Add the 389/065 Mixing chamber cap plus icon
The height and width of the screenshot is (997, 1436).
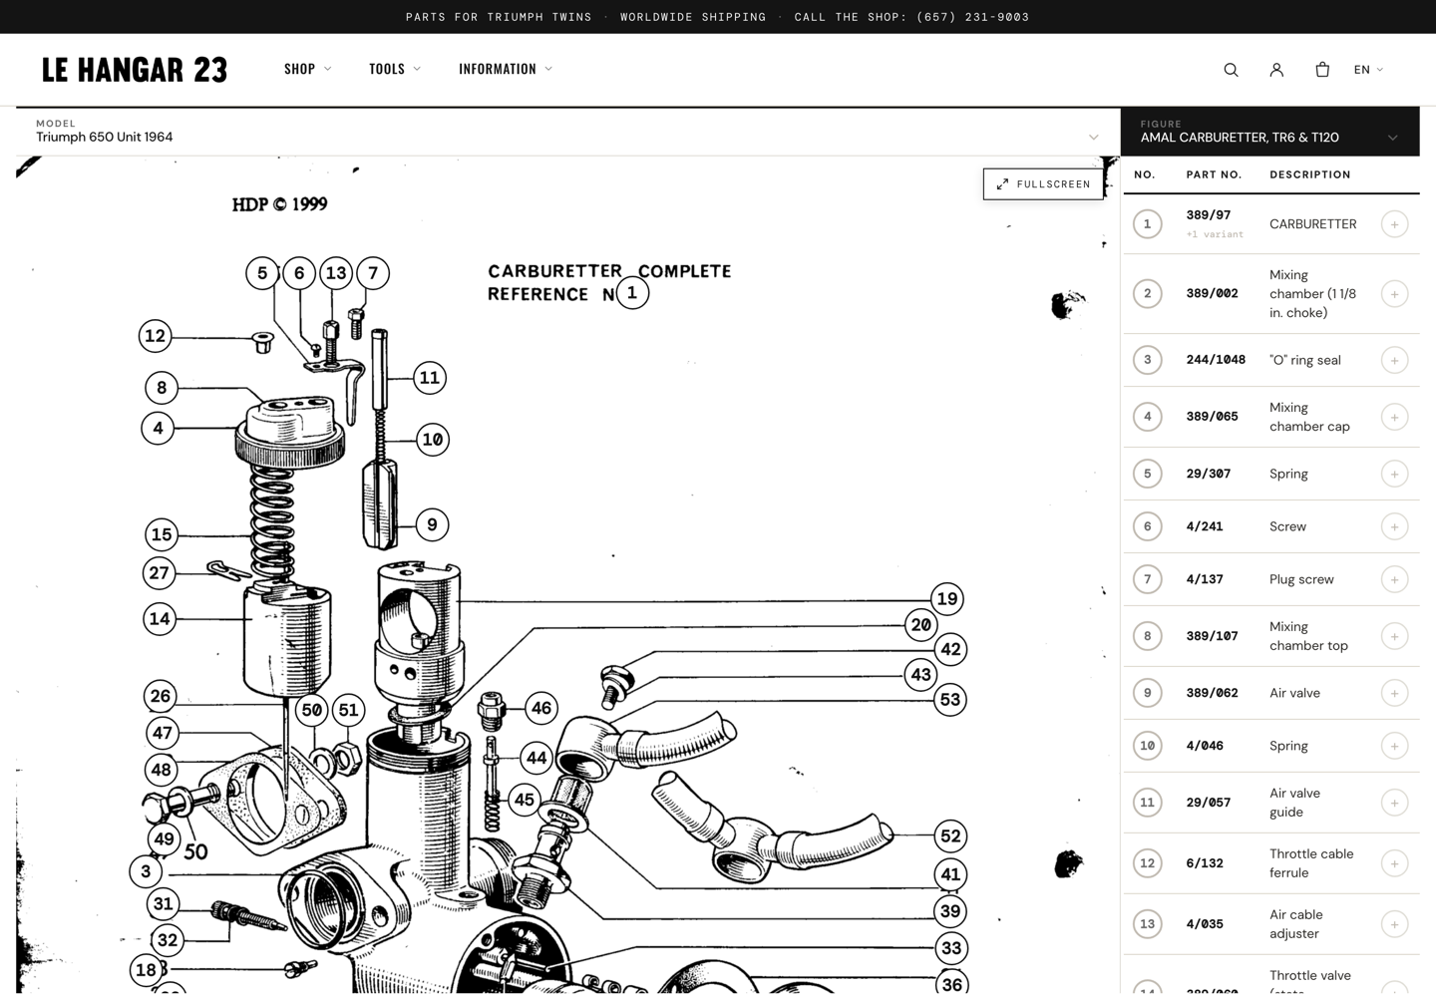pos(1394,417)
